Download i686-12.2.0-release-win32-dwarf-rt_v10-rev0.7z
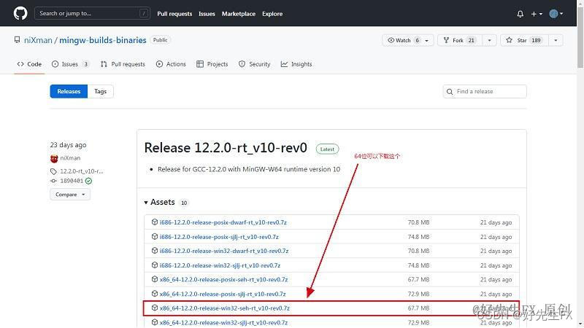Screen dimensions: 584x328 [x=224, y=251]
